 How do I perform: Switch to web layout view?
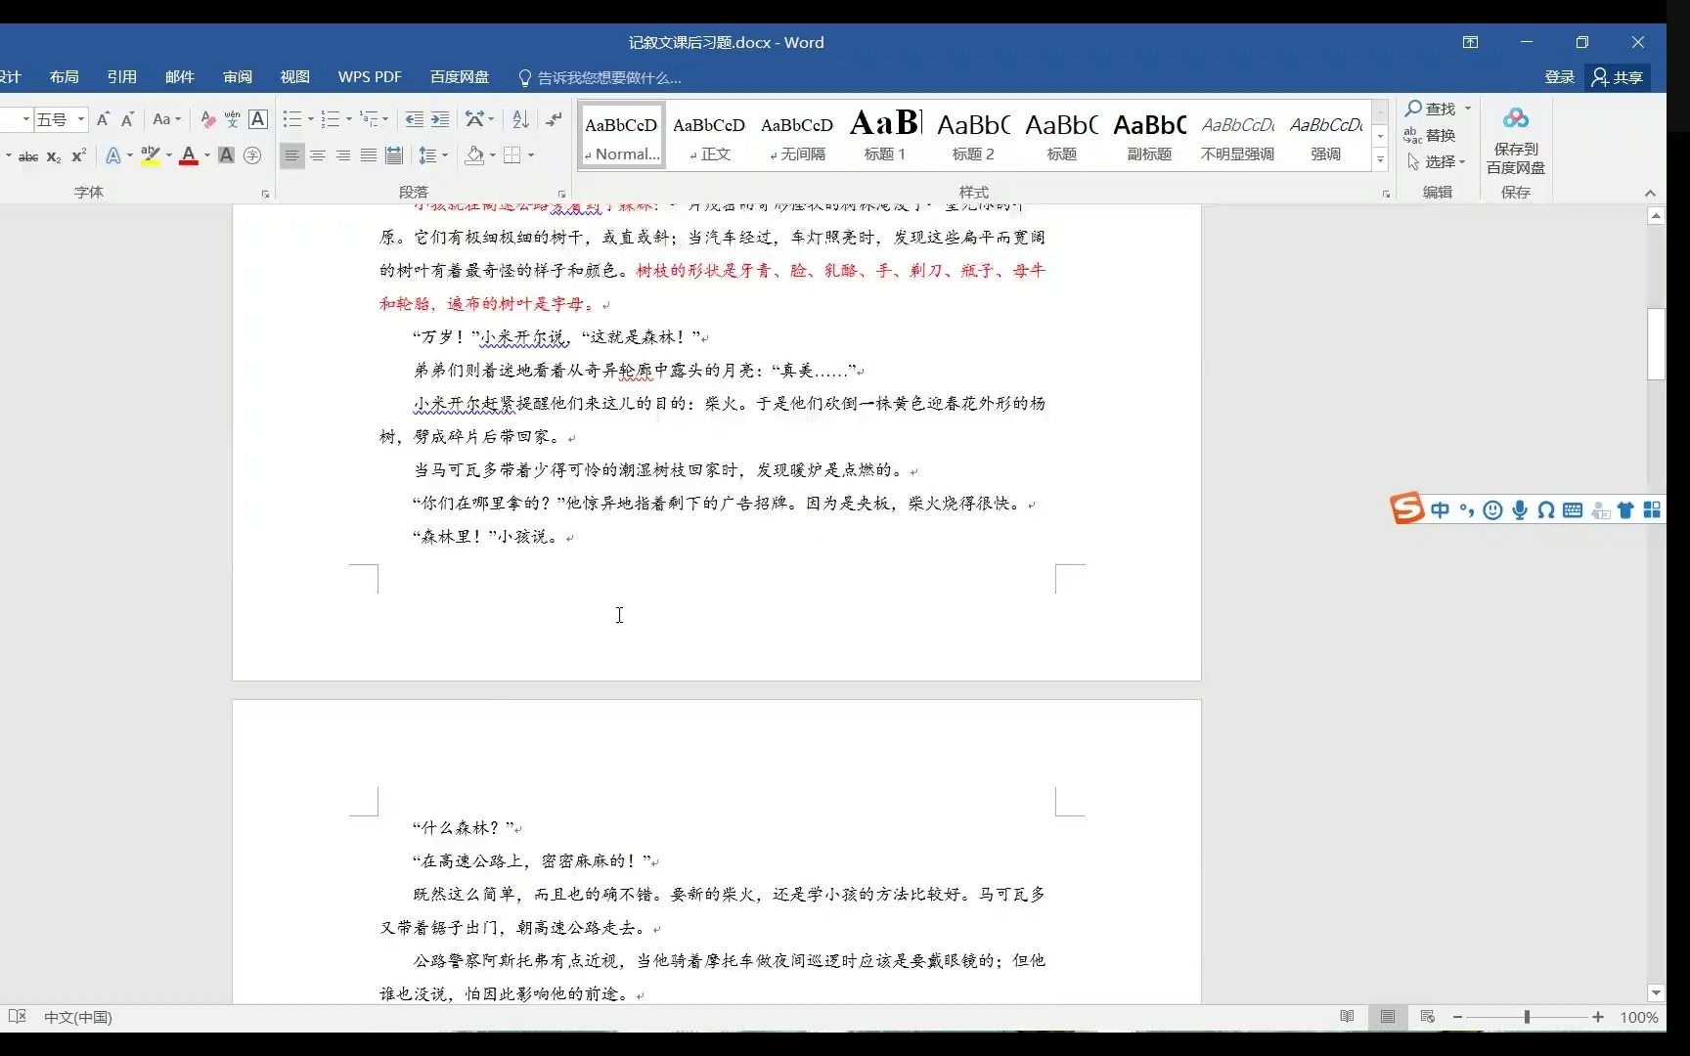pyautogui.click(x=1427, y=1017)
